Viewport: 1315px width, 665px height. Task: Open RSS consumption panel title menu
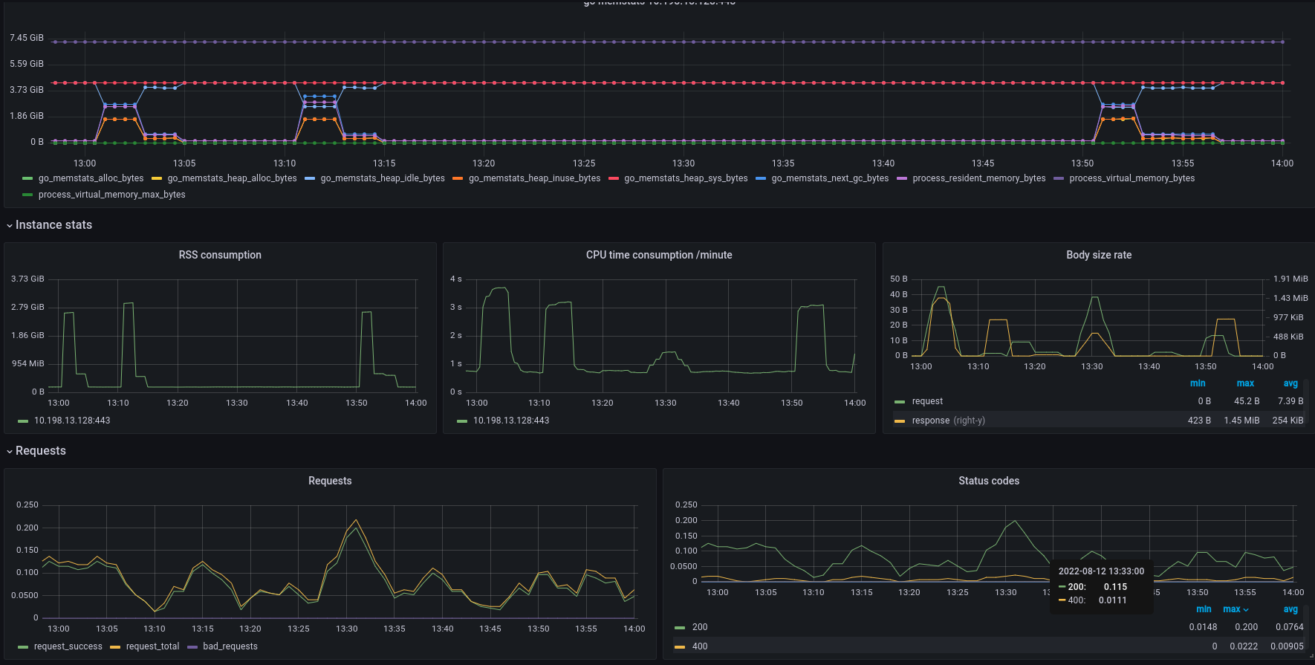coord(220,255)
